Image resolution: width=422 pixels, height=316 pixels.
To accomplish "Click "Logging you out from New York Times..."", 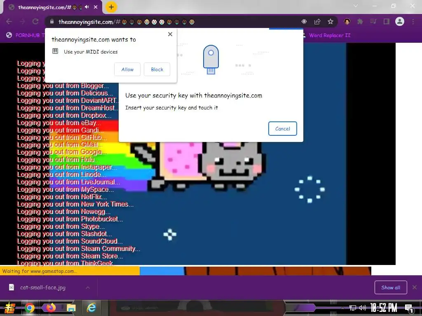I will (x=75, y=204).
